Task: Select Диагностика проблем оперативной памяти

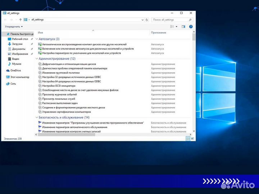Action: pyautogui.click(x=75, y=68)
